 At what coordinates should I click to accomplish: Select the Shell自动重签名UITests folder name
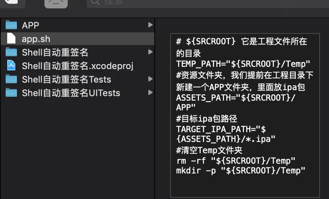coord(71,93)
